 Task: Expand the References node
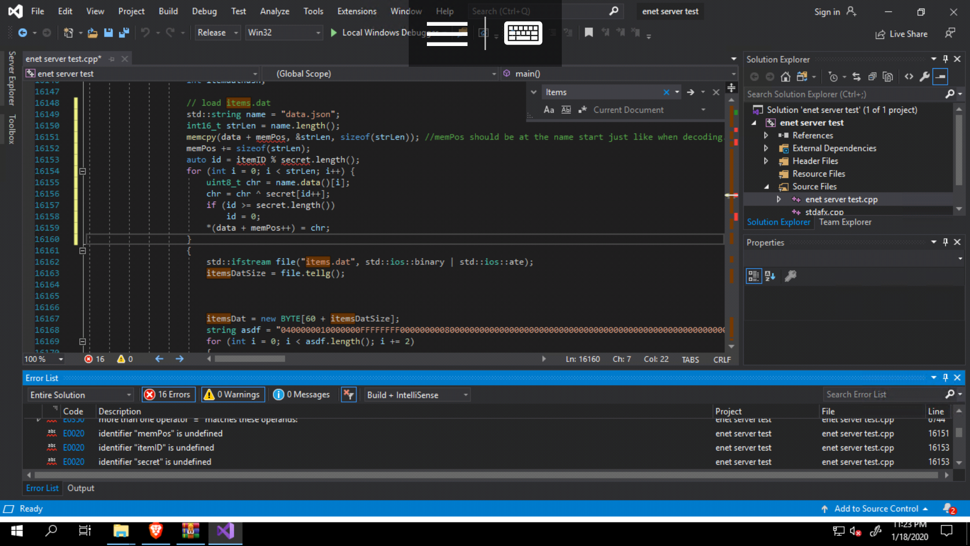[x=766, y=135]
